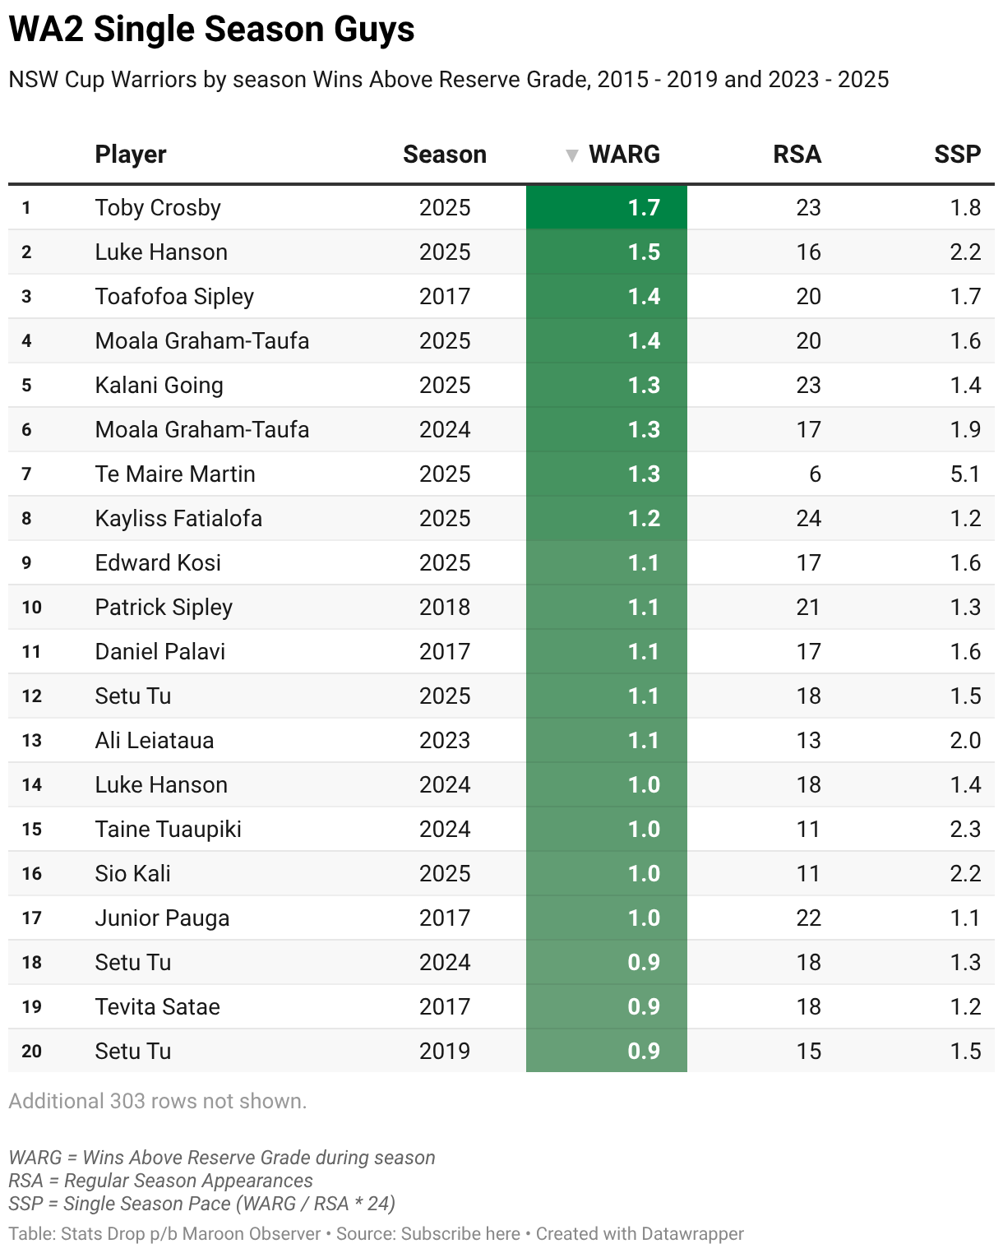Image resolution: width=1003 pixels, height=1253 pixels.
Task: Sort by the RSA column header
Action: (797, 155)
